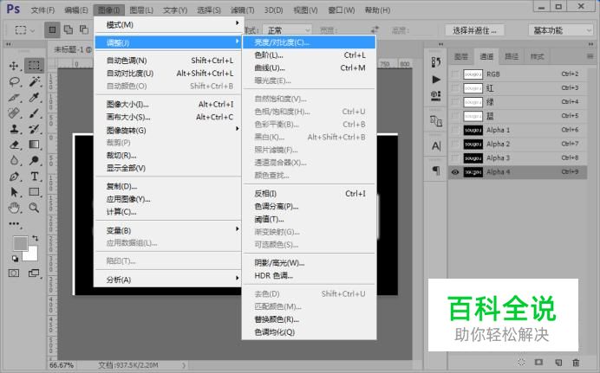Choose 亮度/对比度(C)... from submenu
This screenshot has height=373, width=600.
point(310,42)
